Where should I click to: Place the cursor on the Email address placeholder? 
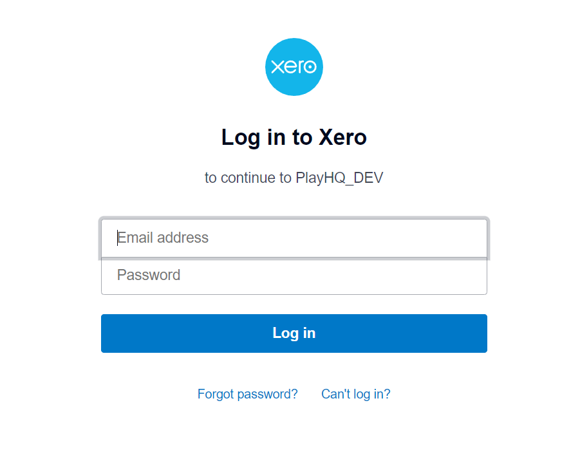163,238
